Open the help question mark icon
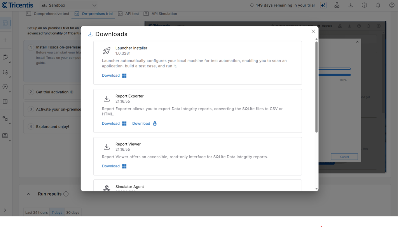The width and height of the screenshot is (398, 227). [364, 5]
